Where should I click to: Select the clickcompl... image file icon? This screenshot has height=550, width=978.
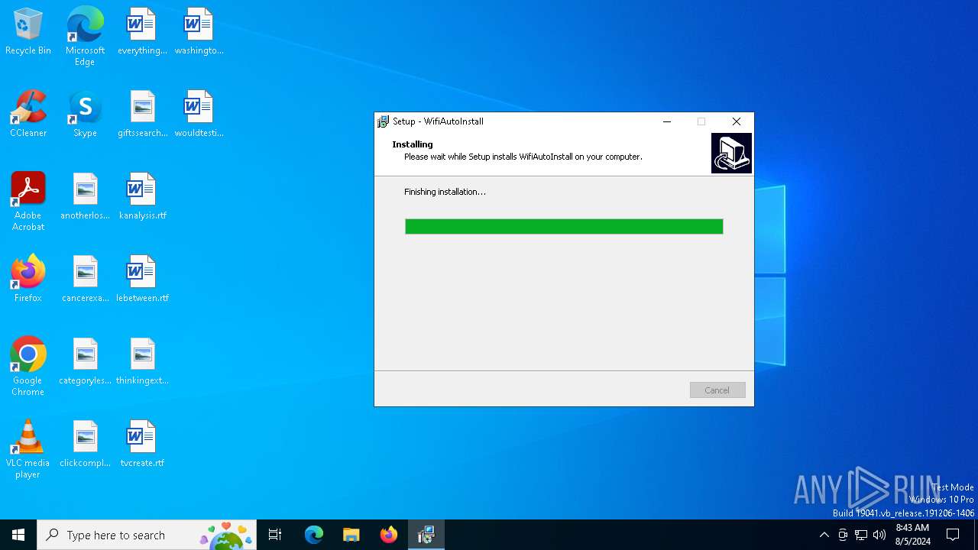click(85, 445)
